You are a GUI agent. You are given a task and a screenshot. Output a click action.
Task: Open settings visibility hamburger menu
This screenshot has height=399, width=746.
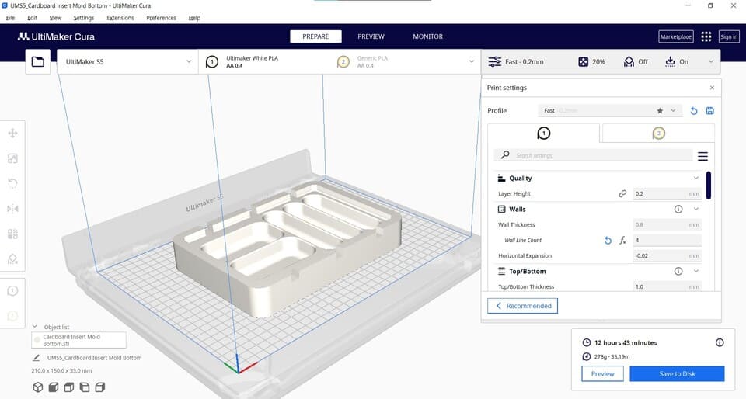[x=702, y=156]
